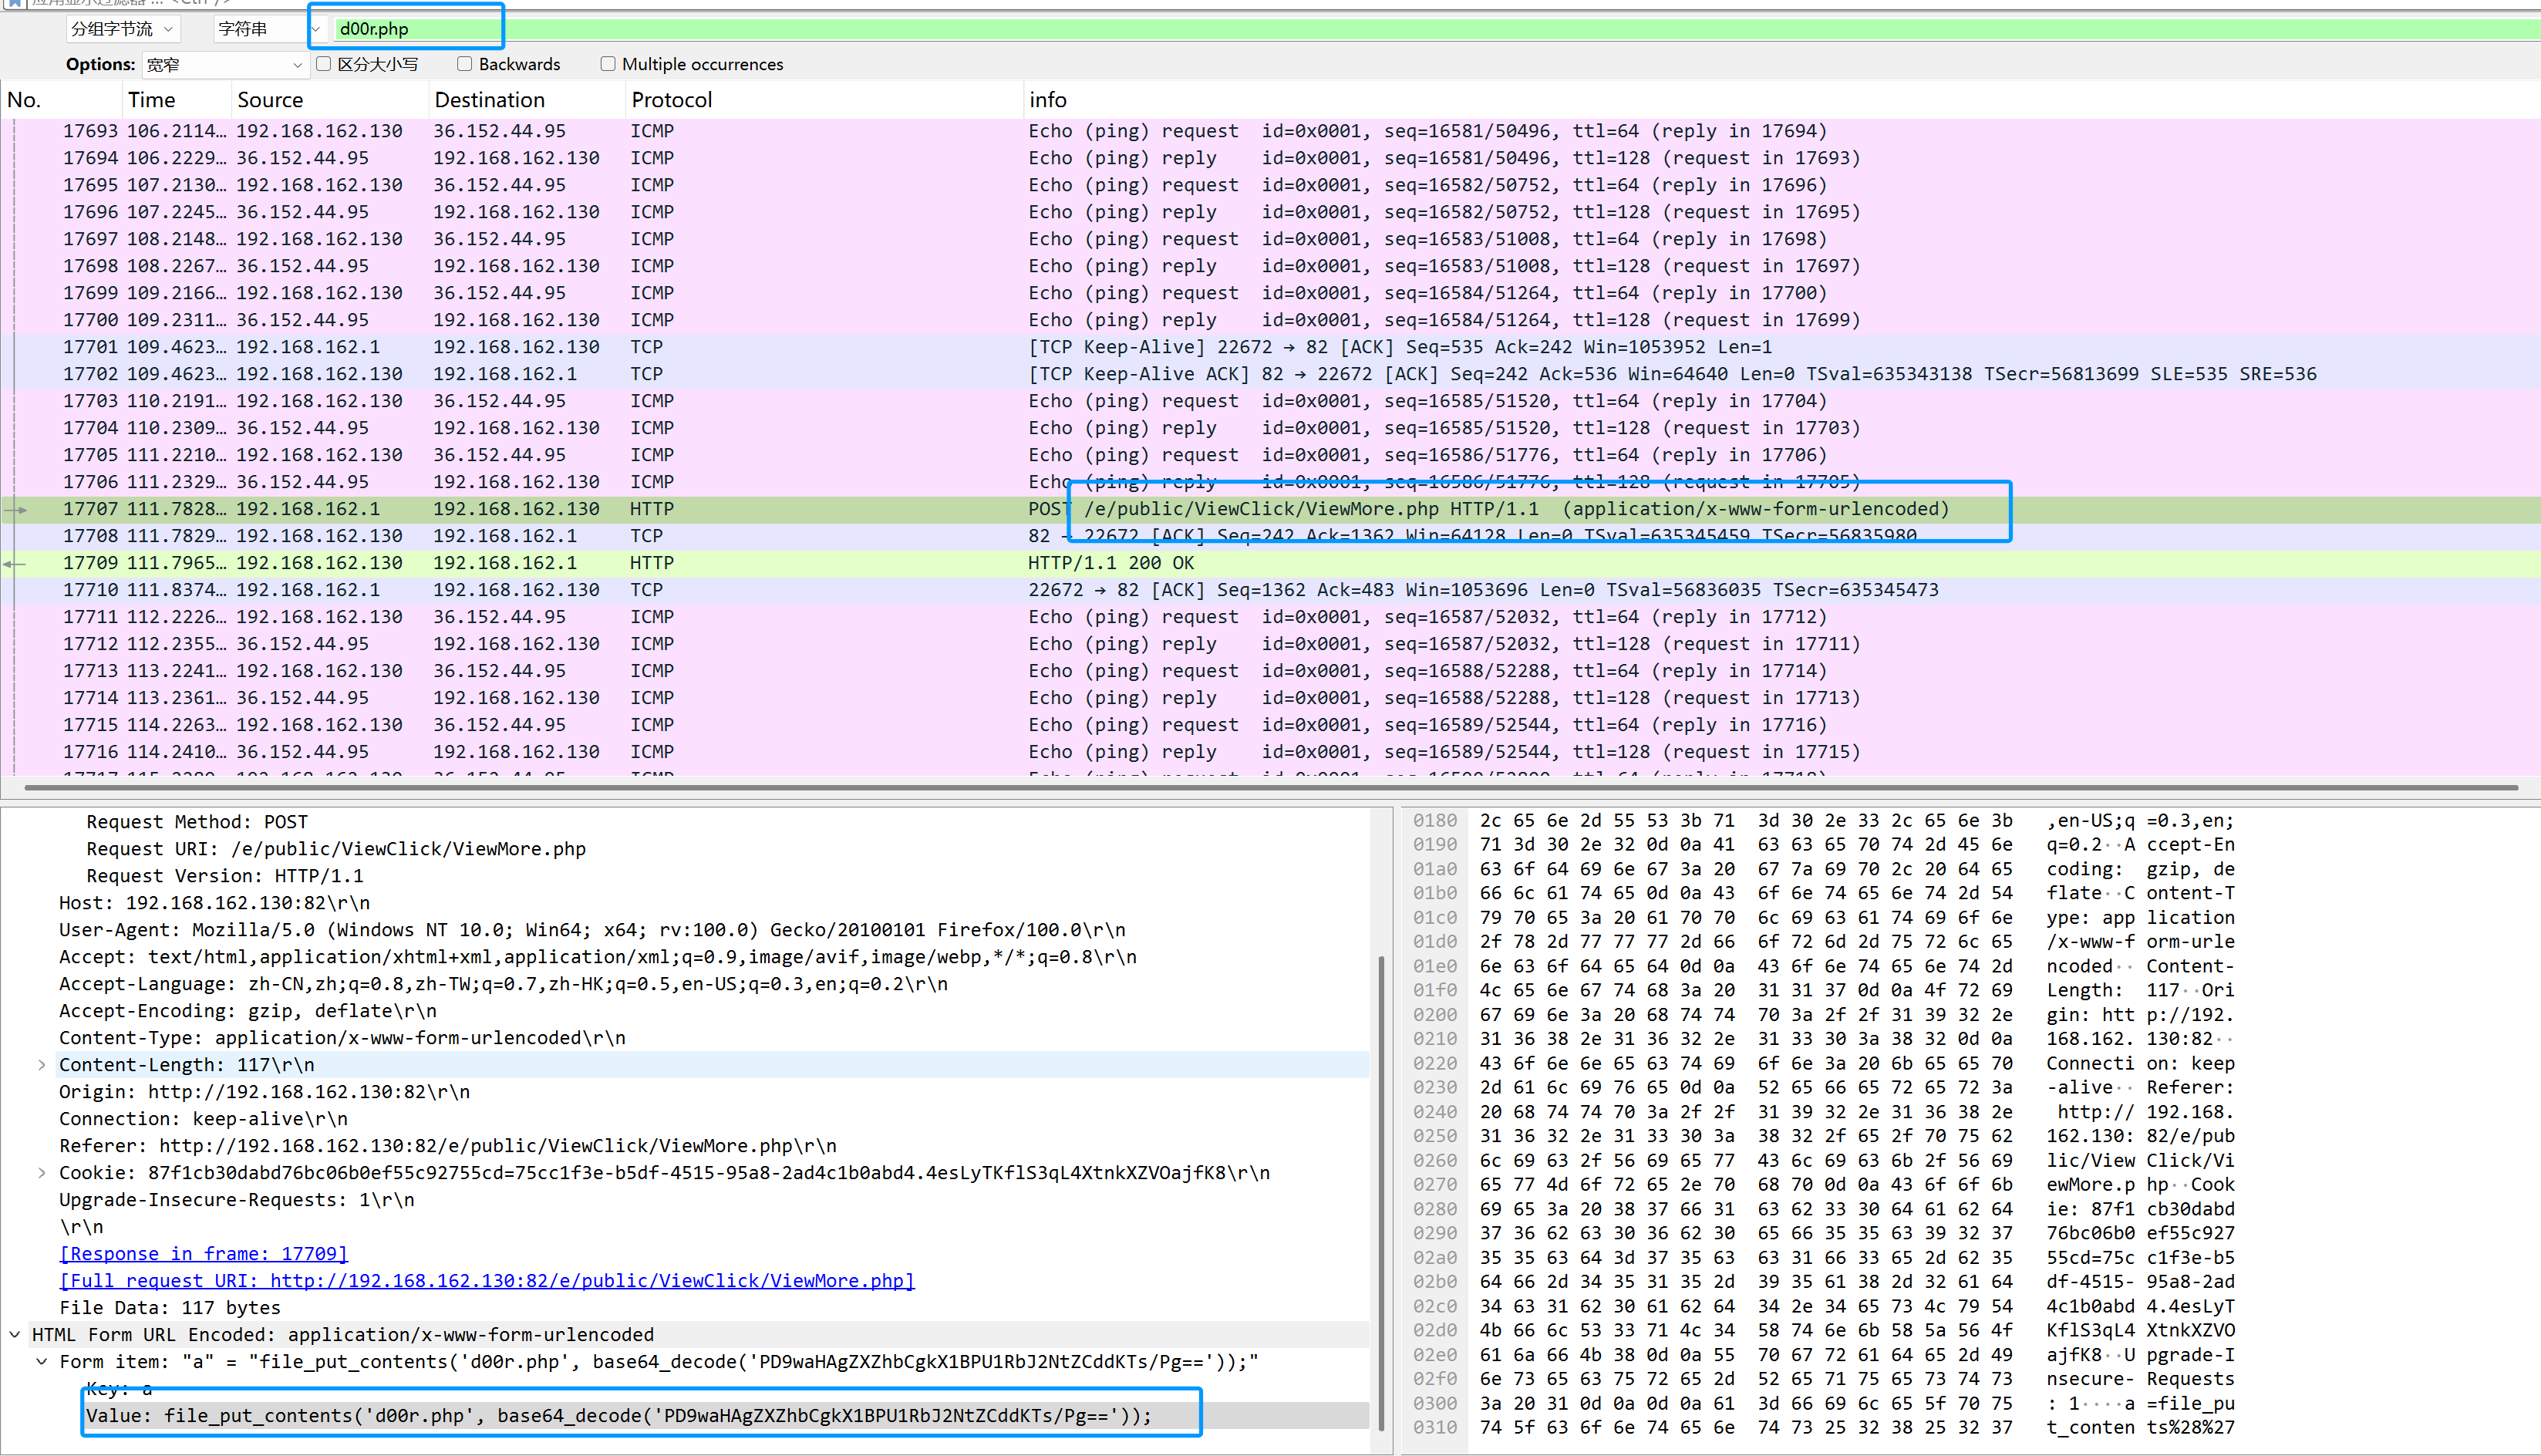2541x1456 pixels.
Task: Check the Backwards search option
Action: [x=465, y=64]
